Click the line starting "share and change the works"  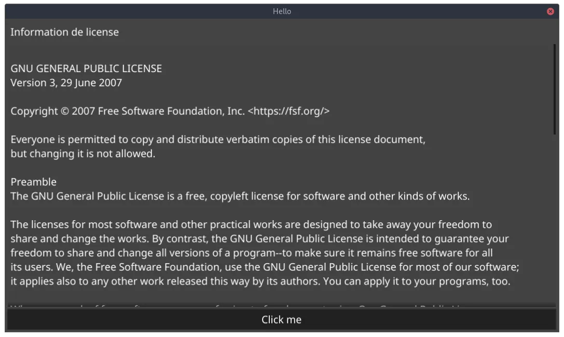tap(260, 239)
